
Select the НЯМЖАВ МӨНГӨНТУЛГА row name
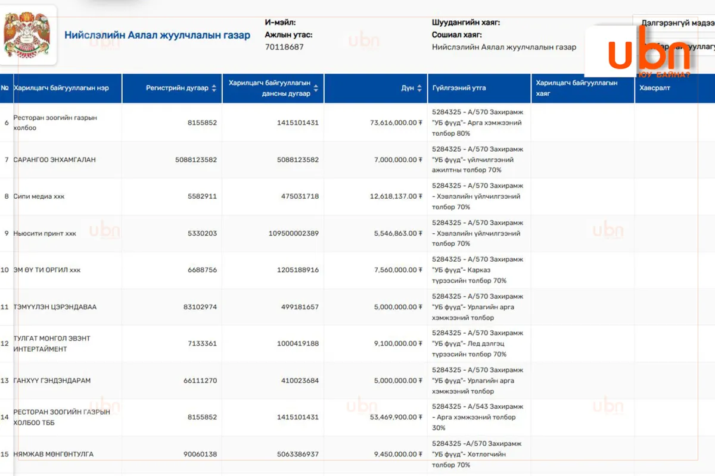[53, 454]
